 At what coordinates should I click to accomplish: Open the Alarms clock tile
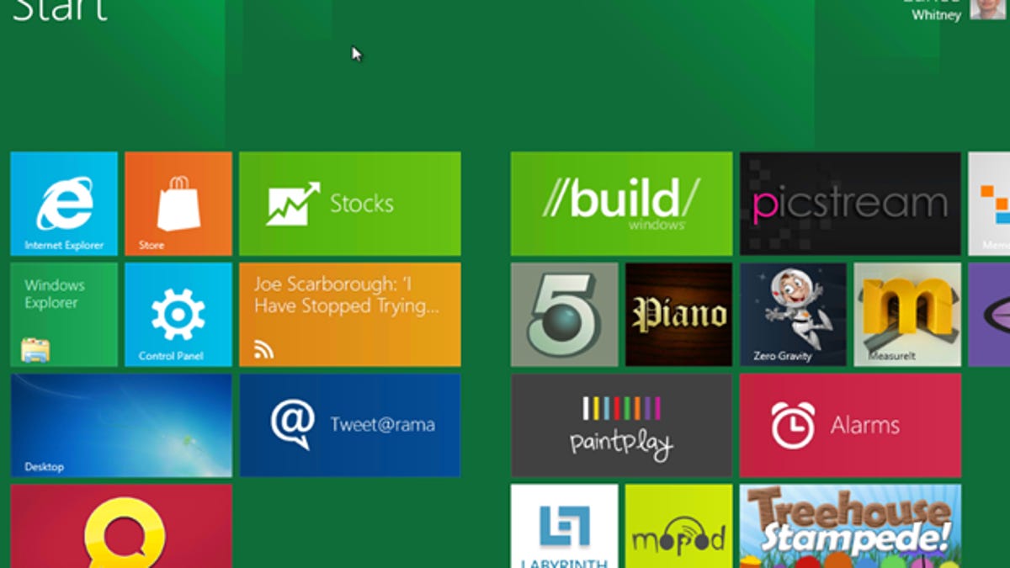[x=850, y=425]
